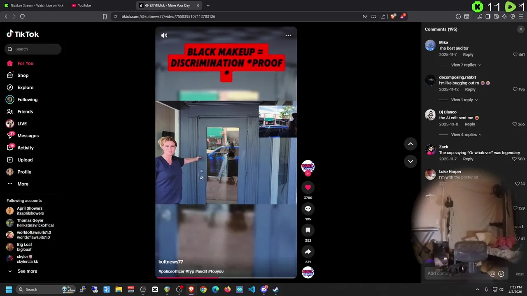Open Following feed in sidebar
The height and width of the screenshot is (296, 527).
27,99
